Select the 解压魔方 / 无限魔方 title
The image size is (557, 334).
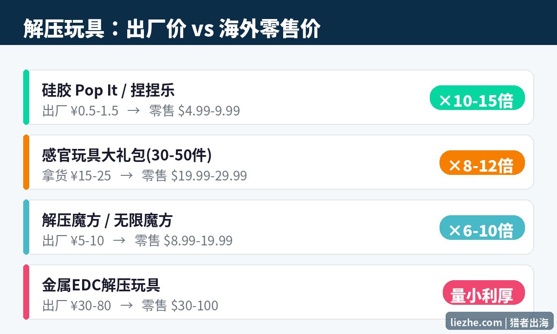click(x=107, y=220)
